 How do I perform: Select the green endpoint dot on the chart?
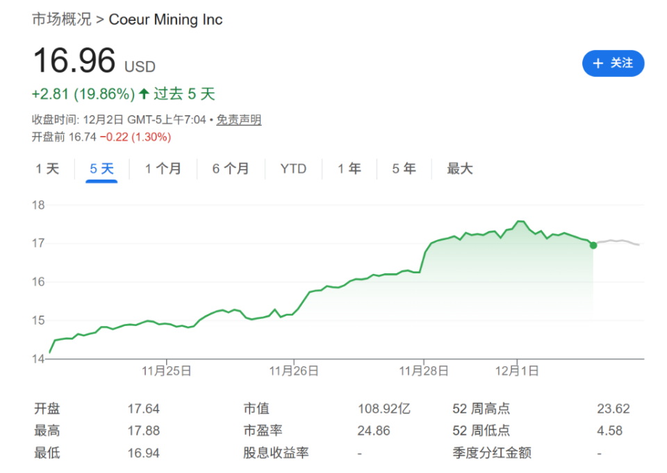pos(593,245)
